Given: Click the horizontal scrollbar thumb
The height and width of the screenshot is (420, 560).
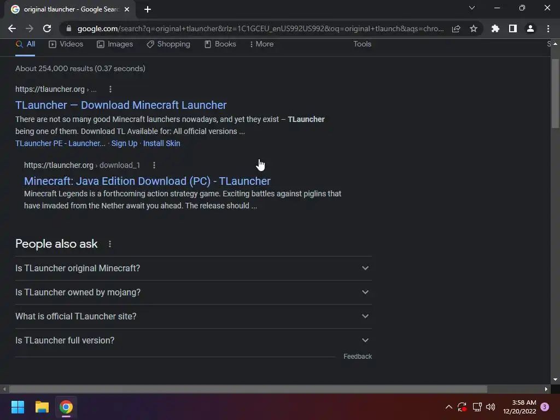Looking at the screenshot, I should 248,389.
